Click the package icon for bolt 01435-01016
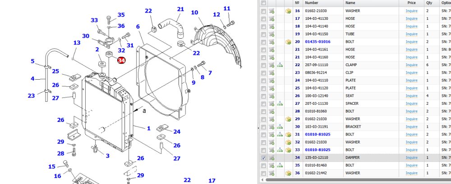The width and height of the screenshot is (451, 184). 288,42
